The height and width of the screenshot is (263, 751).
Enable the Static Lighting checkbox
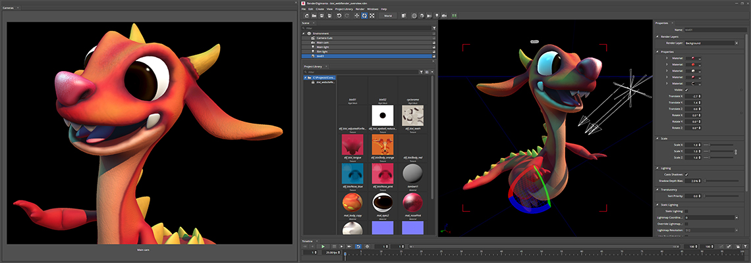coord(686,211)
